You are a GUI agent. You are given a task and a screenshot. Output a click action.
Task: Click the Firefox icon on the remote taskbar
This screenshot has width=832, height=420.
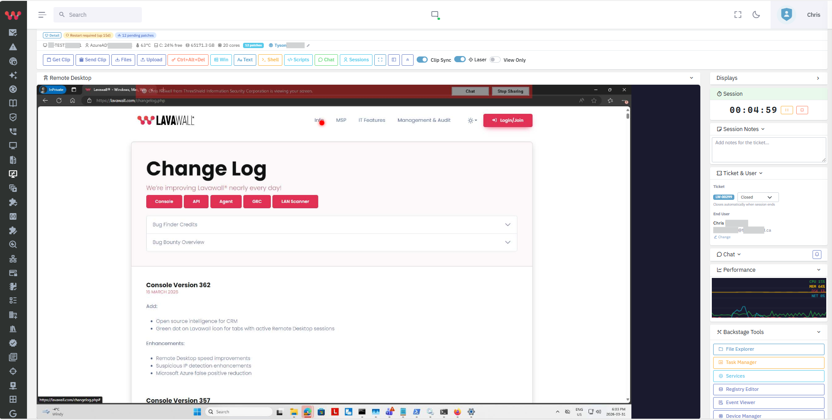click(x=456, y=412)
